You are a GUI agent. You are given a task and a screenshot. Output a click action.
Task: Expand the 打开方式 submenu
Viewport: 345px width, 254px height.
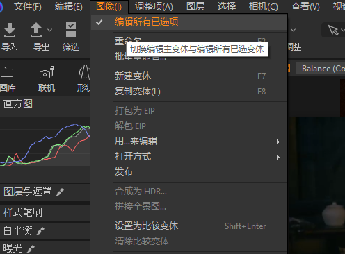[x=189, y=157]
